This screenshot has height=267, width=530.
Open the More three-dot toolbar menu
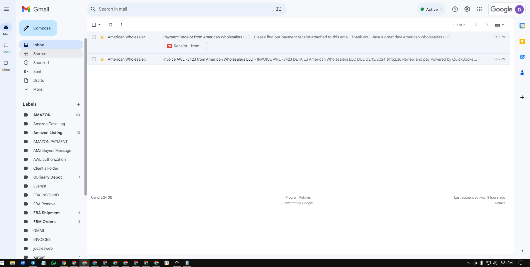tap(122, 25)
